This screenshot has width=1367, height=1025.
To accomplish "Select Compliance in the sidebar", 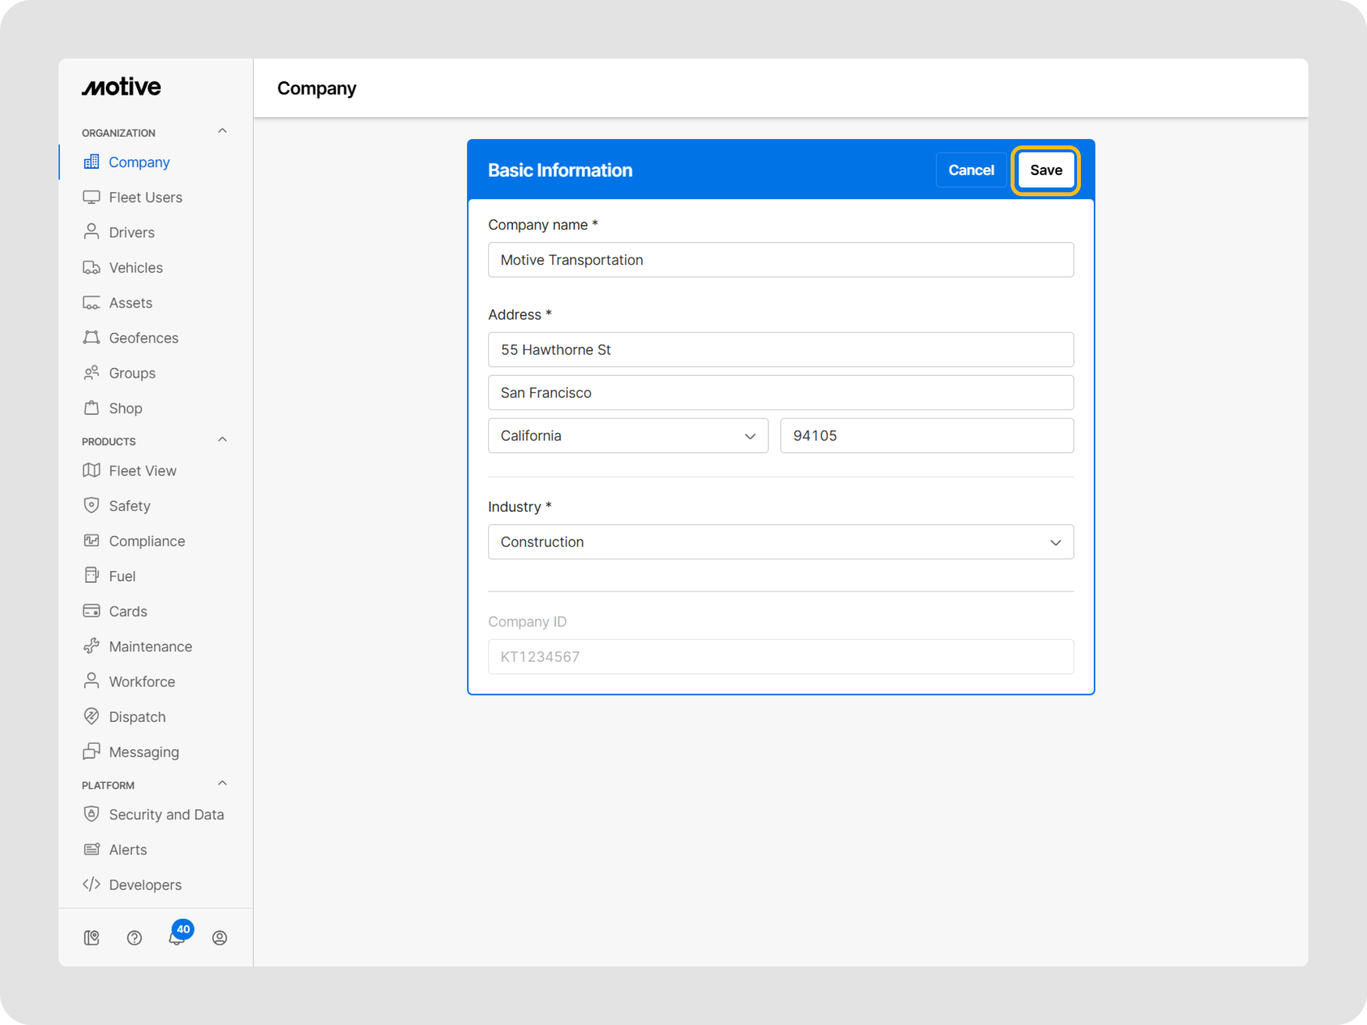I will [x=146, y=541].
